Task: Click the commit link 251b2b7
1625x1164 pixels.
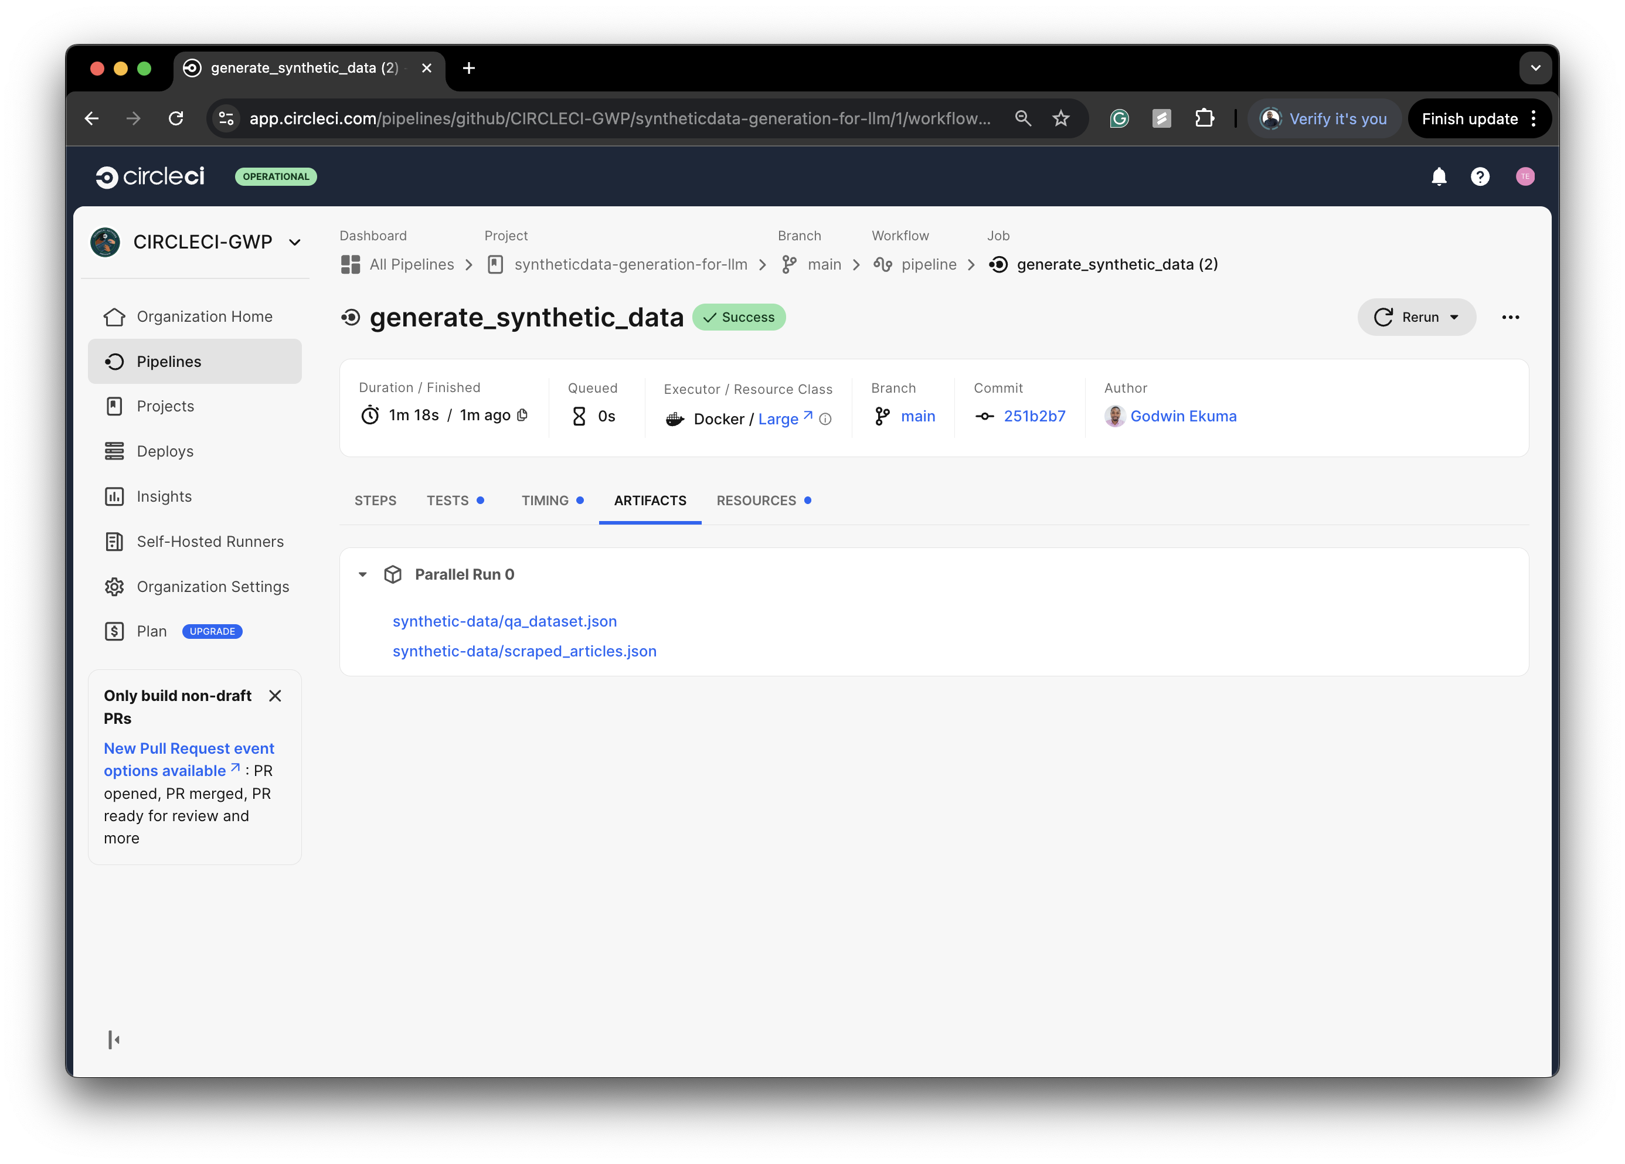Action: [1035, 416]
